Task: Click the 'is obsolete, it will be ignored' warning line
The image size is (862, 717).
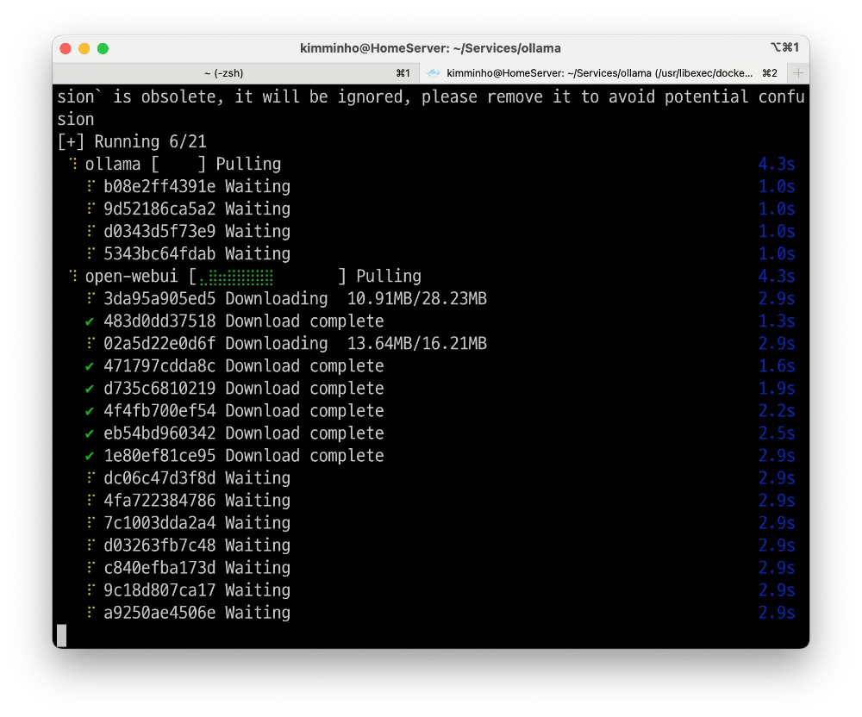Action: [431, 97]
